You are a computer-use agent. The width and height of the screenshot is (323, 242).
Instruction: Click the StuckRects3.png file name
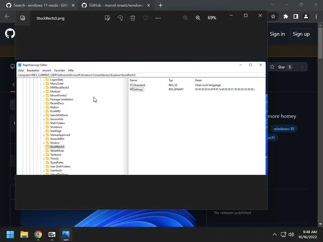tap(50, 18)
